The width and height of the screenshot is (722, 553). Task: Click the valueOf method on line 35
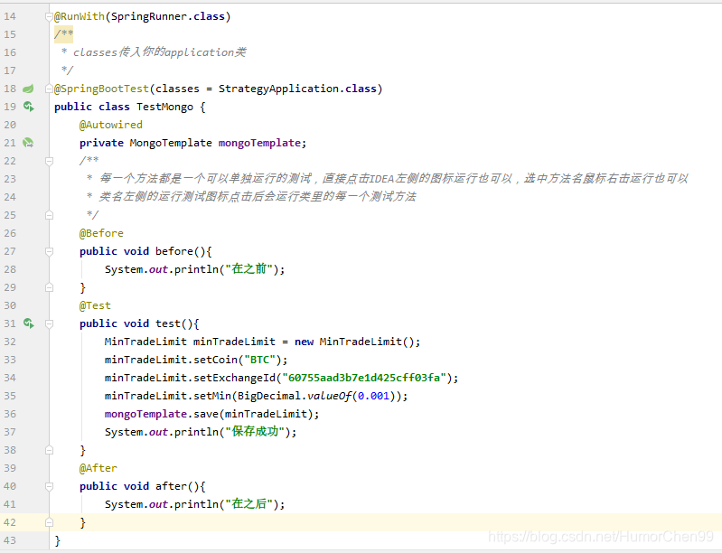click(x=329, y=396)
